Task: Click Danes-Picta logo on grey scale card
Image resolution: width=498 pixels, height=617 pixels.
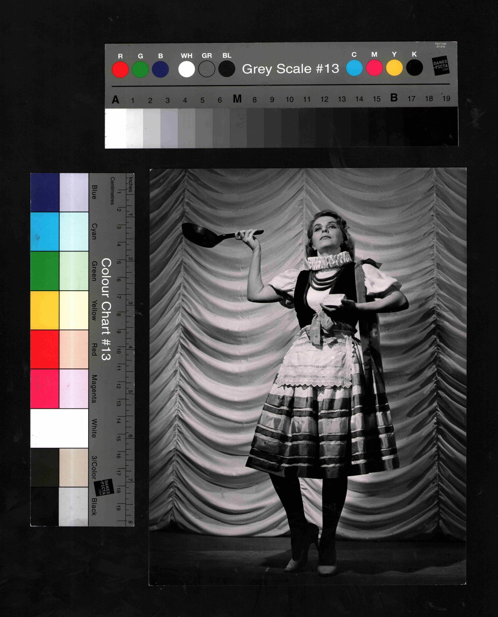Action: coord(440,66)
